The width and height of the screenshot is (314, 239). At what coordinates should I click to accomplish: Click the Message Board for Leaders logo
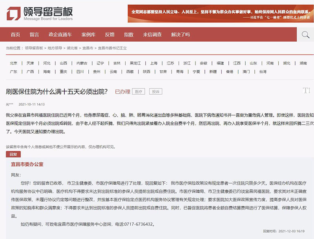40,14
